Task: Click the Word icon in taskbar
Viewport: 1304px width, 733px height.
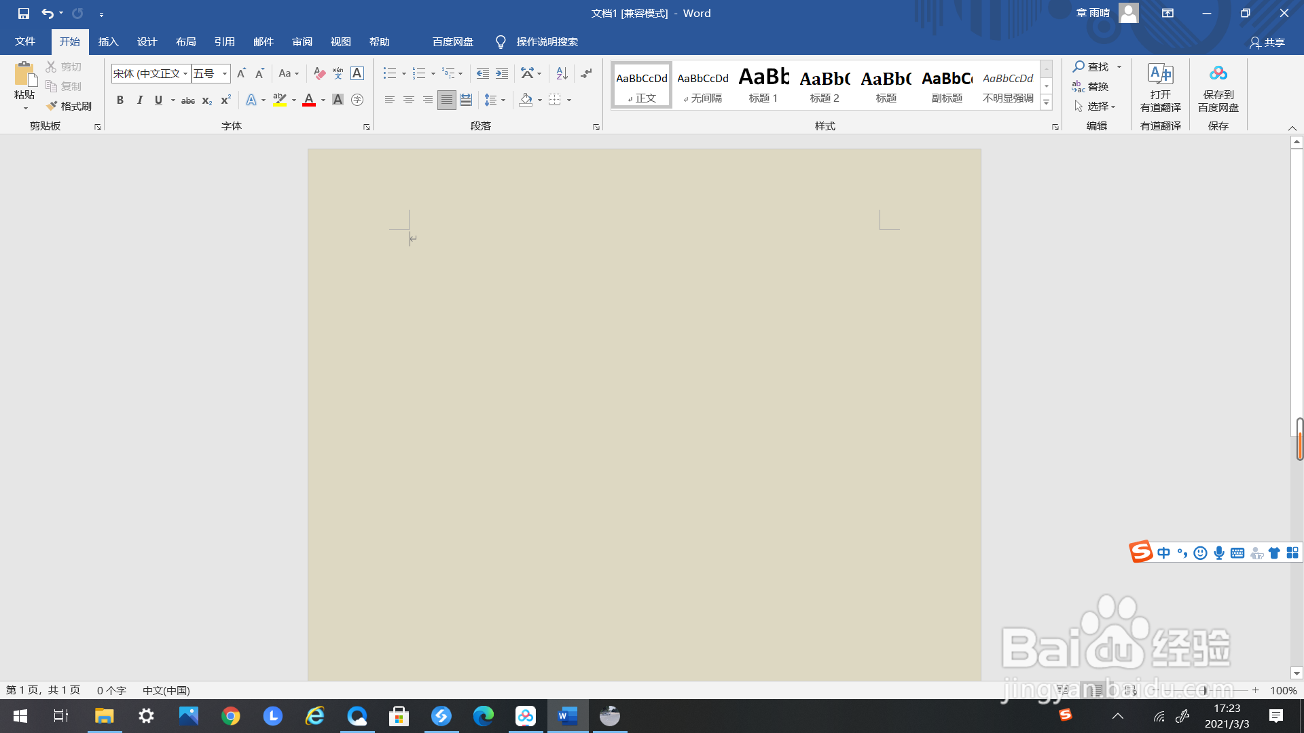Action: pos(568,716)
